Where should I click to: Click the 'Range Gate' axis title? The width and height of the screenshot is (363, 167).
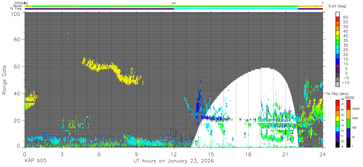(x=4, y=80)
